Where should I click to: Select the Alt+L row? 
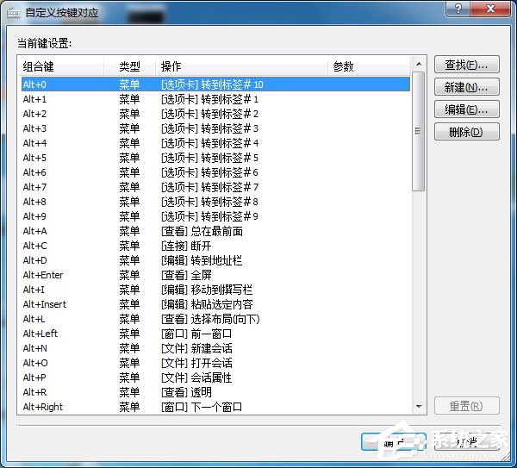pyautogui.click(x=215, y=319)
